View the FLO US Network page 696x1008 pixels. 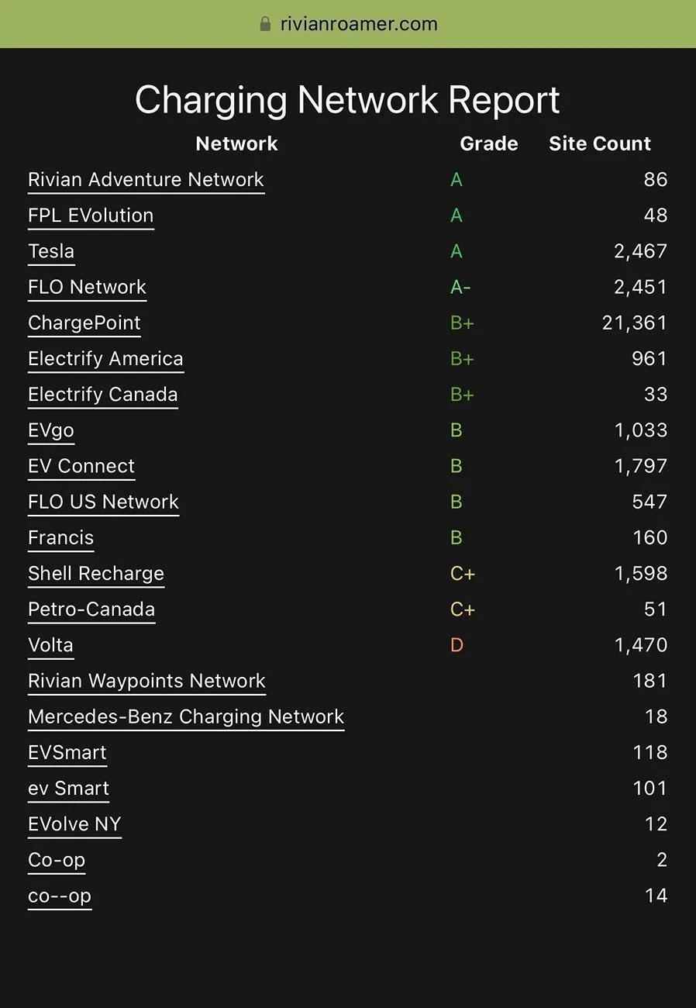click(x=103, y=502)
